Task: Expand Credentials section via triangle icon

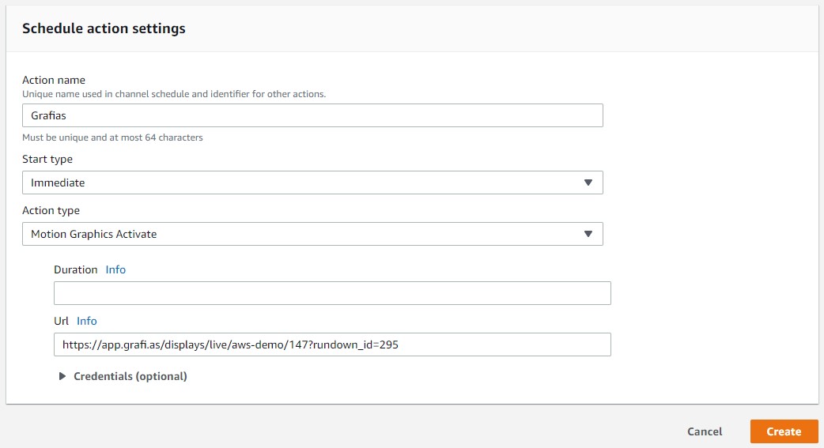Action: (62, 376)
